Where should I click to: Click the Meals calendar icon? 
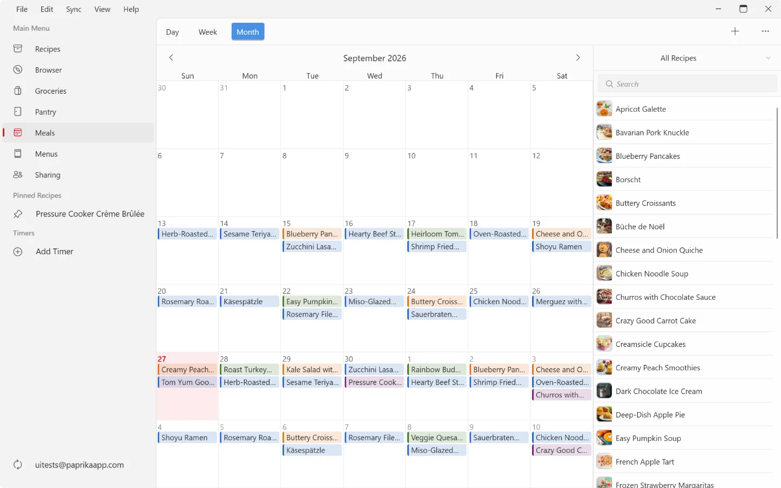pyautogui.click(x=18, y=133)
